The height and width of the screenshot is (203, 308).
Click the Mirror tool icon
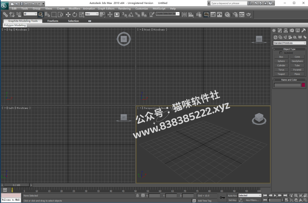[x=184, y=14]
